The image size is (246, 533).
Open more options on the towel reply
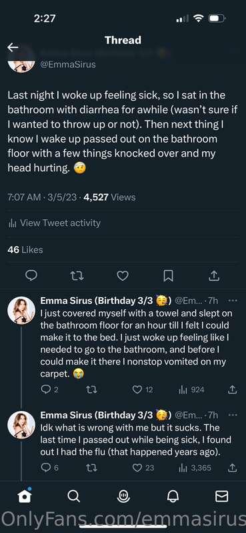233,300
